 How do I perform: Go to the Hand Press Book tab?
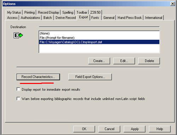(x=130, y=18)
